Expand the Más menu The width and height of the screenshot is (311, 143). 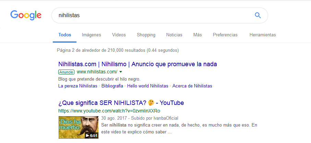(198, 35)
